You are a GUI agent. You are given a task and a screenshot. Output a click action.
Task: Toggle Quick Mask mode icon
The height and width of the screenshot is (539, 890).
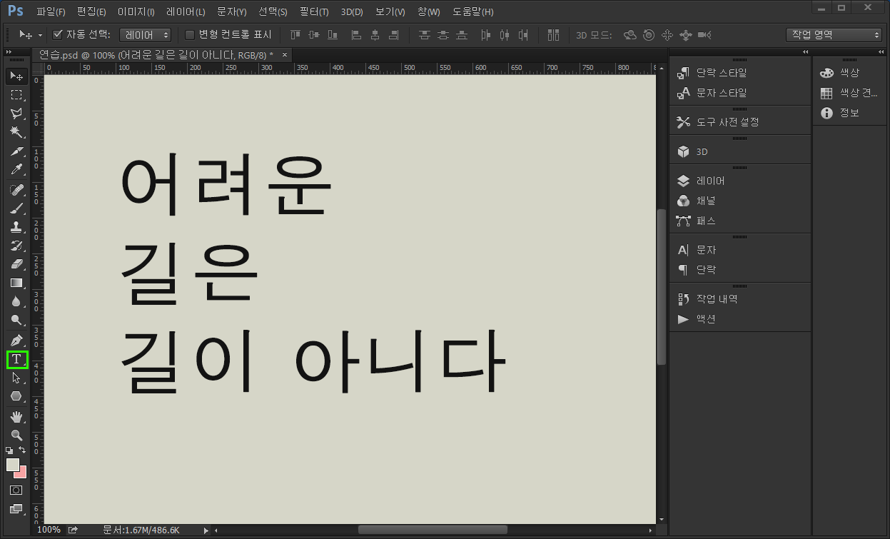[x=16, y=490]
